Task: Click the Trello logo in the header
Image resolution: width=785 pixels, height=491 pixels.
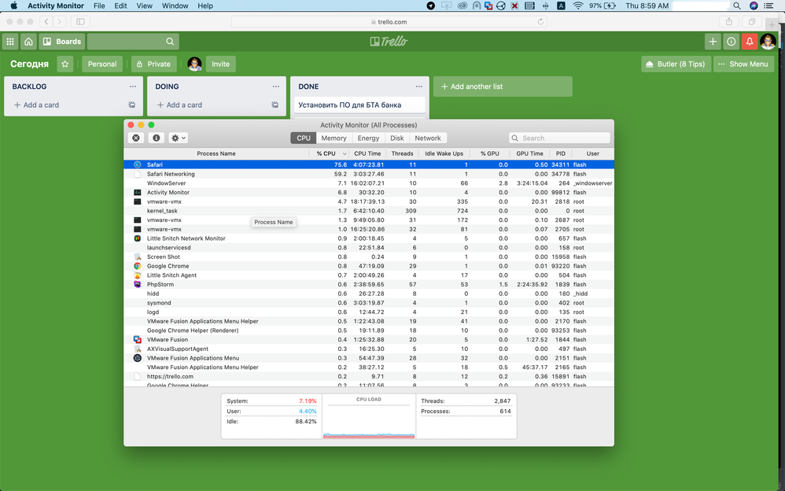Action: pos(389,42)
